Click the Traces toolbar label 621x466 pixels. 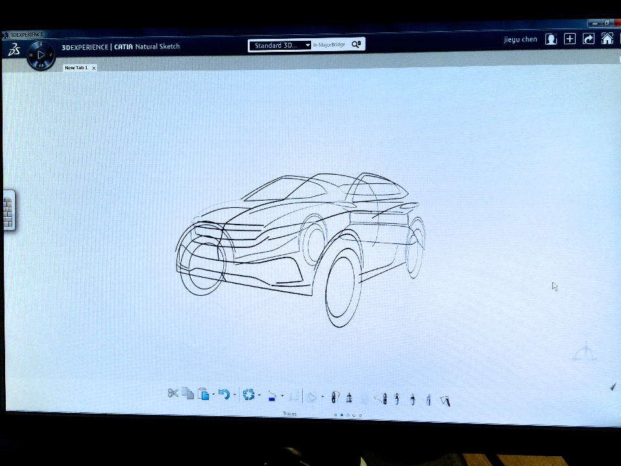coord(290,414)
